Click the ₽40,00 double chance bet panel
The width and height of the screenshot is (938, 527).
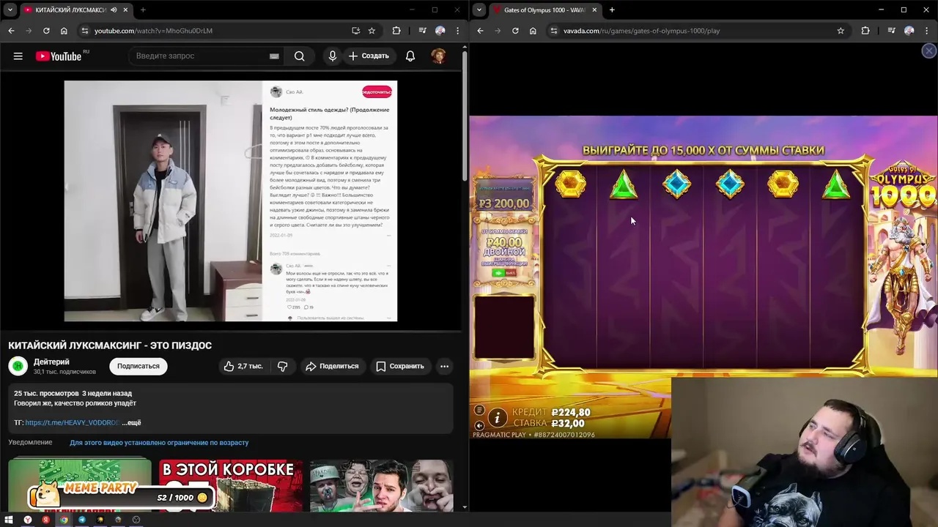click(504, 253)
